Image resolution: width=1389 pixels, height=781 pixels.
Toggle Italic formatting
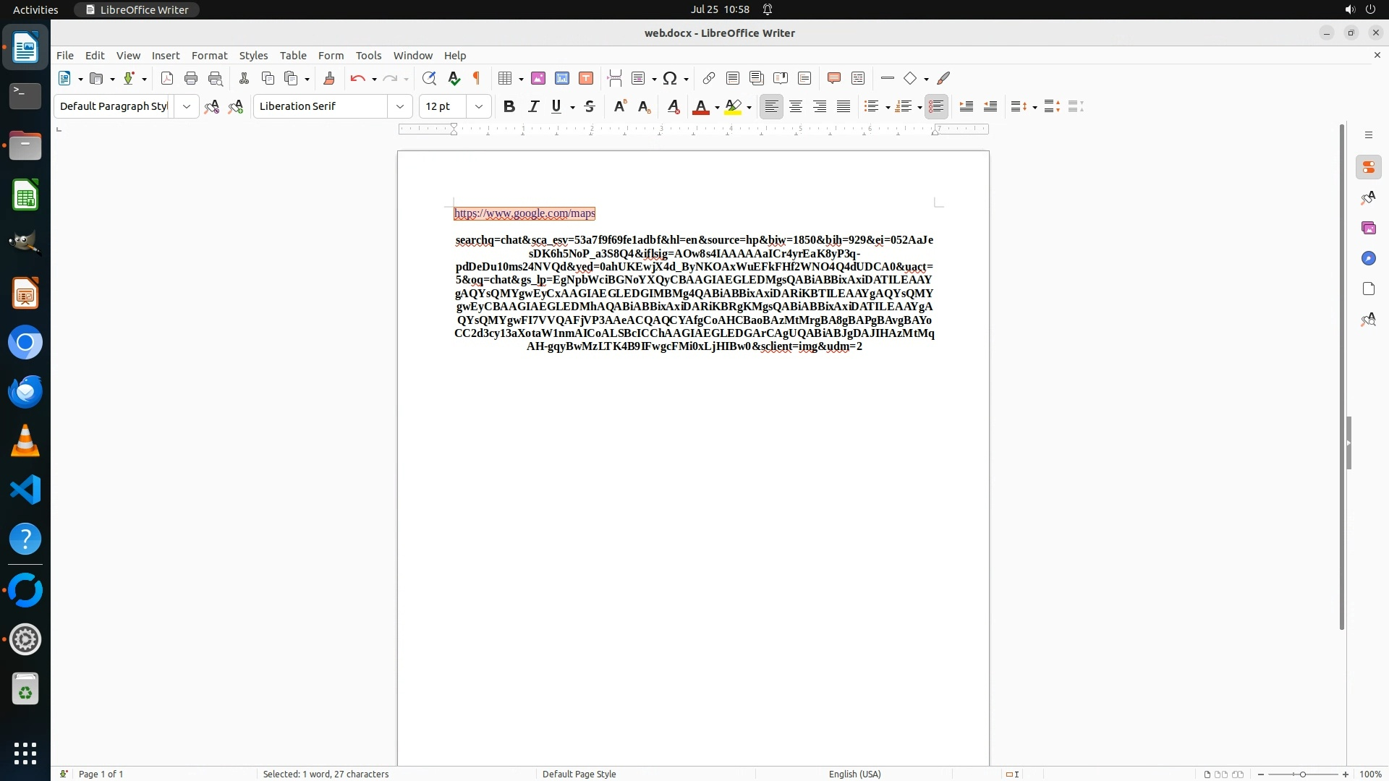click(x=533, y=106)
